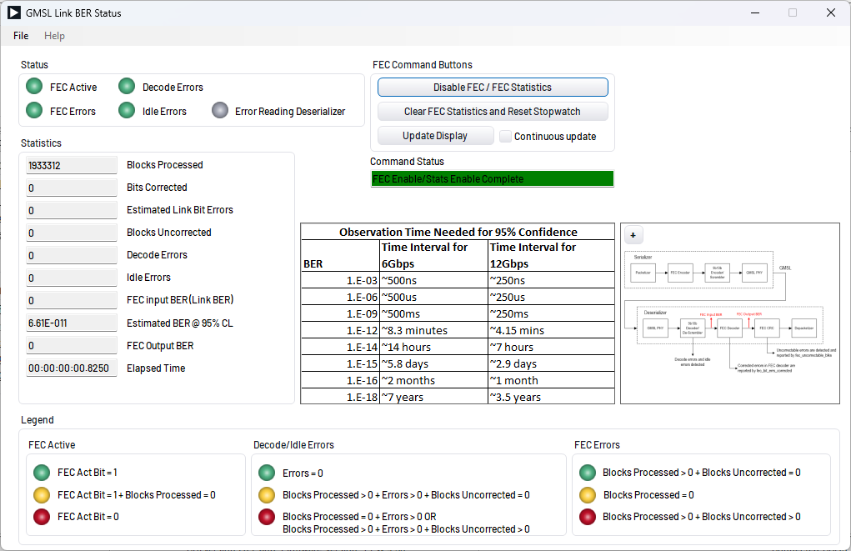Enable the Continuous update checkbox
The image size is (851, 551).
click(505, 136)
